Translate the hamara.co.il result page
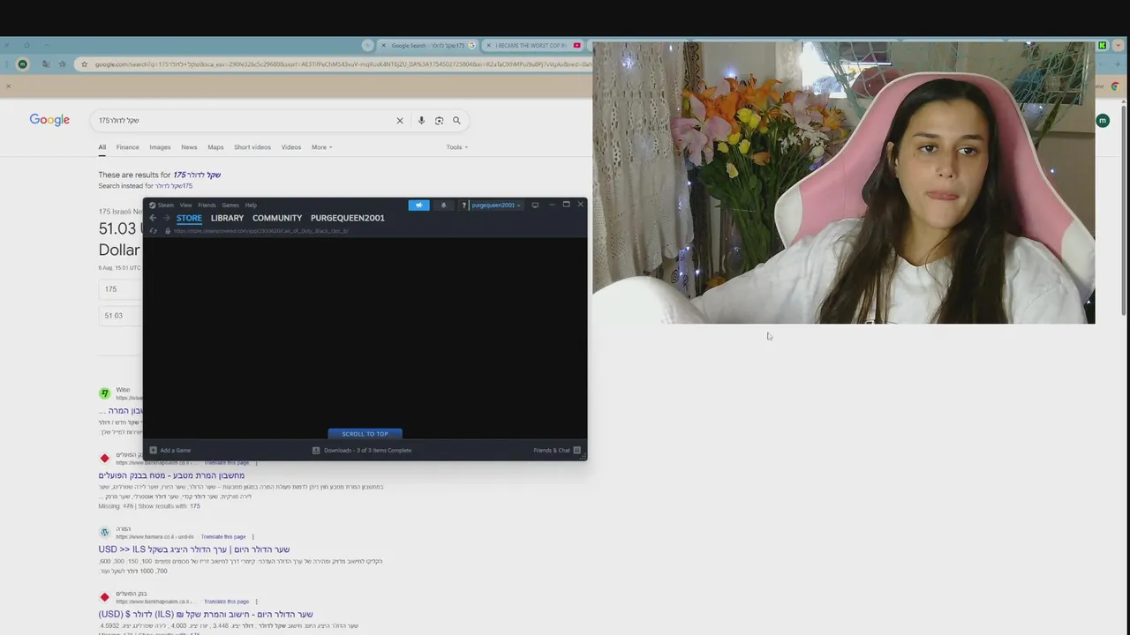Viewport: 1130px width, 635px height. tap(223, 536)
